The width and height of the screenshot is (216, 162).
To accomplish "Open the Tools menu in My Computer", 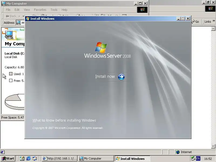I will 54,10.
